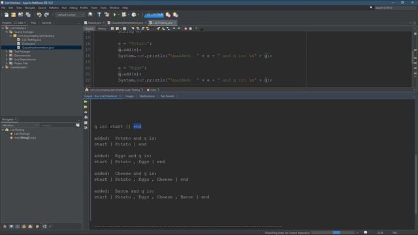
Task: Select main(String[] args) in Navigator
Action: (x=25, y=138)
